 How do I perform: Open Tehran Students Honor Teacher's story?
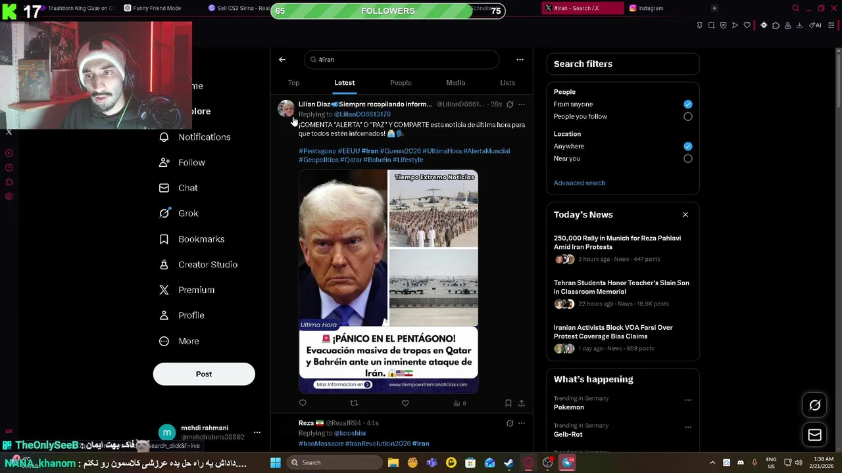coord(622,294)
